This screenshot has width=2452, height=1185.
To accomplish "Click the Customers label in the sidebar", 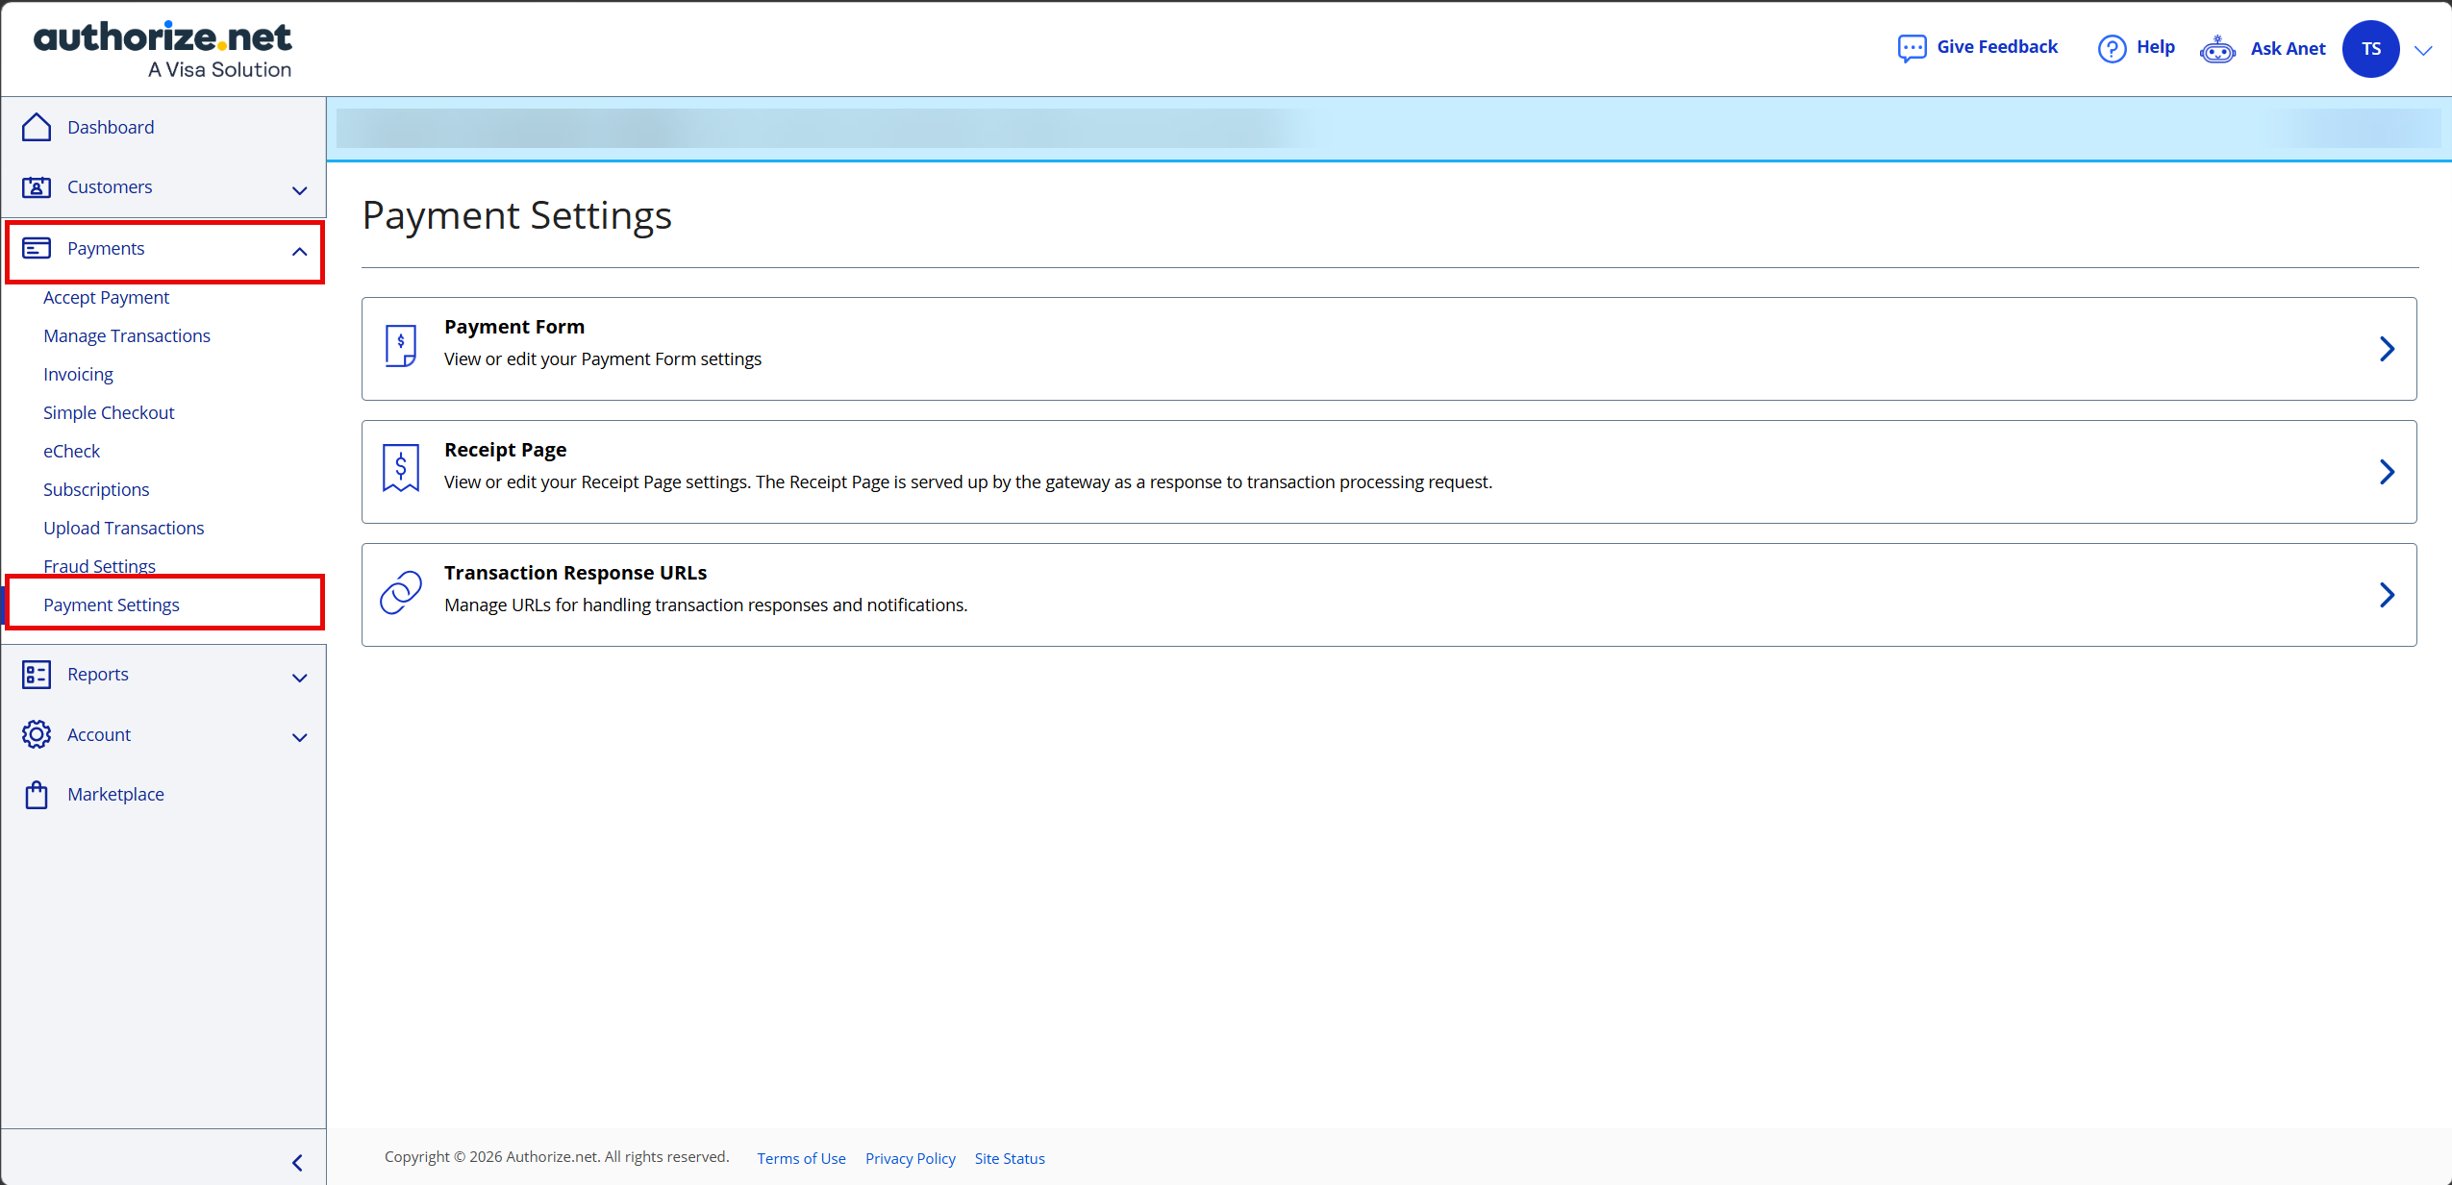I will tap(110, 186).
